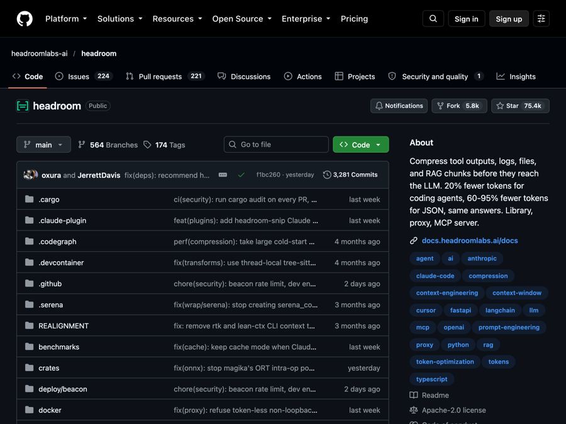Open the .codegraph folder
Viewport: 566px width, 424px height.
57,242
